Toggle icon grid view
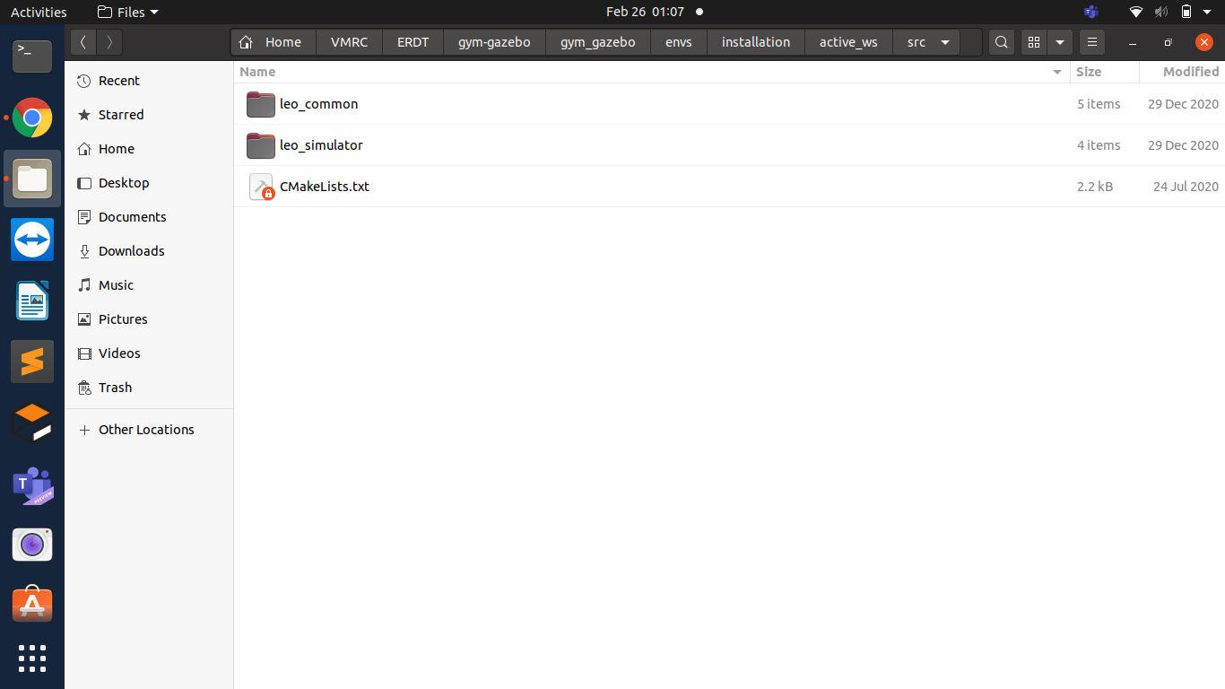Viewport: 1225px width, 689px height. tap(1034, 42)
